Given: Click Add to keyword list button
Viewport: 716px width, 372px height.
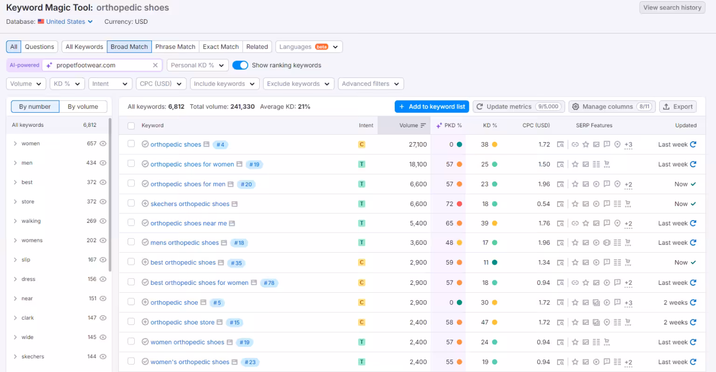Looking at the screenshot, I should pyautogui.click(x=432, y=107).
